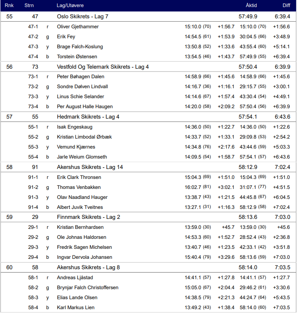Image resolution: width=298 pixels, height=315 pixels.
Task: Click athlete name Oliver Gjethammer
Action: 78,27
